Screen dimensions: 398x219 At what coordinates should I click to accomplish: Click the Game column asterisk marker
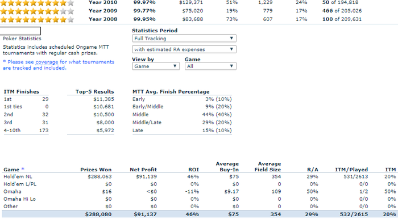[x=23, y=169]
